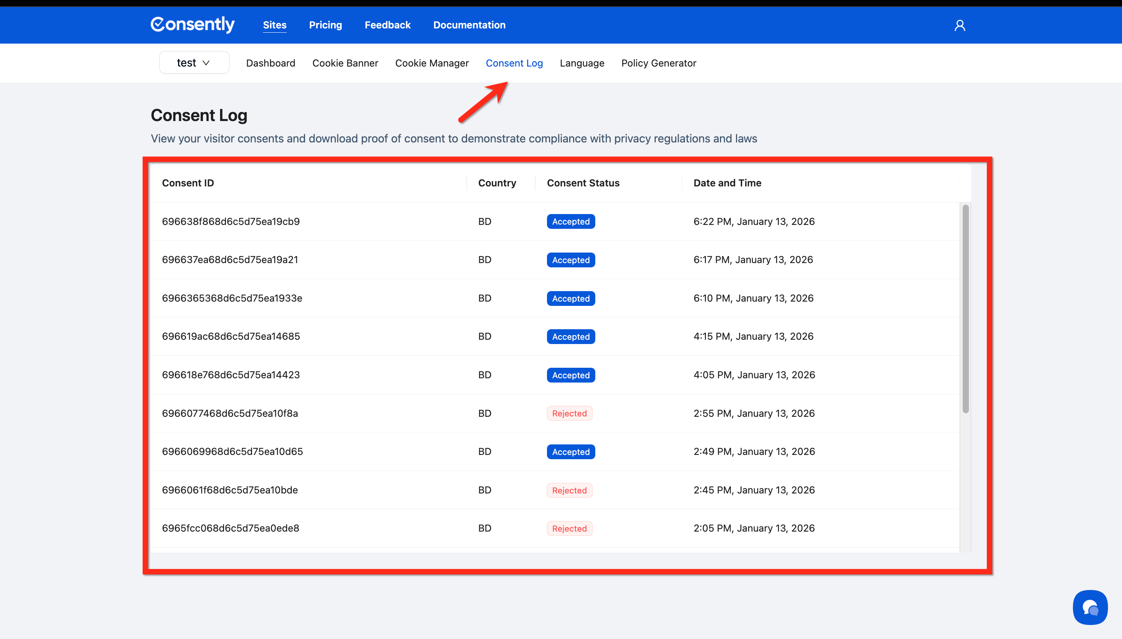
Task: Go to the Sites menu
Action: 275,25
